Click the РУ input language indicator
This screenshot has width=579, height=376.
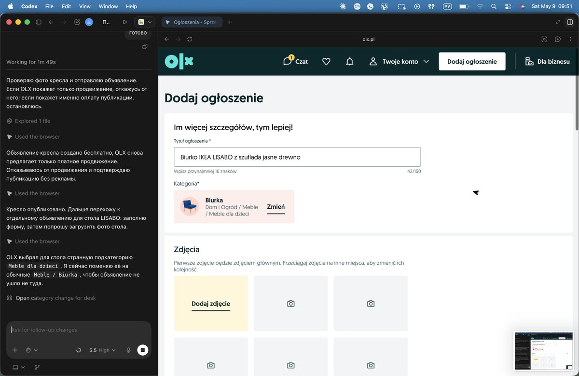click(447, 7)
